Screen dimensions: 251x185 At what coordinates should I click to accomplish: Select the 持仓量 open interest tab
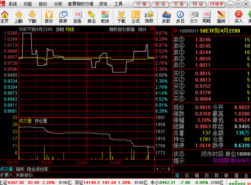41,121
